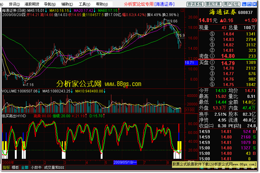Select the 筹 tab under the quote panel

253,168
